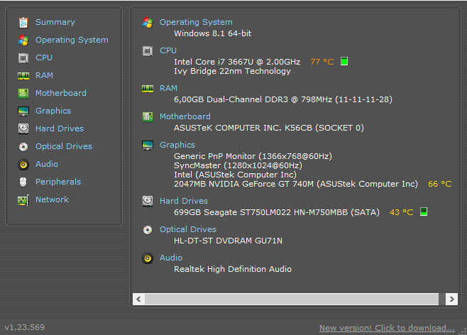The height and width of the screenshot is (335, 467).
Task: Click Ivy Bridge 22nm Technology text
Action: pos(232,71)
